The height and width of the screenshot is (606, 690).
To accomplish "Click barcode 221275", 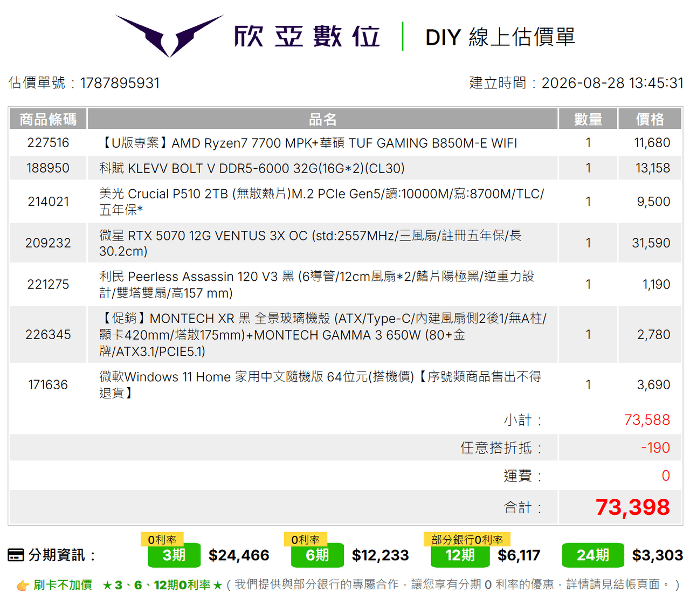I will tap(48, 285).
